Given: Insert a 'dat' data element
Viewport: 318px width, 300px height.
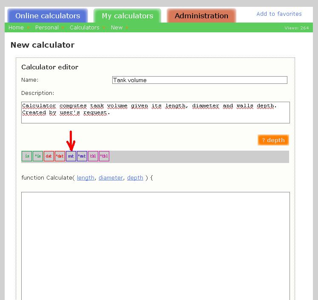Looking at the screenshot, I should coord(48,156).
